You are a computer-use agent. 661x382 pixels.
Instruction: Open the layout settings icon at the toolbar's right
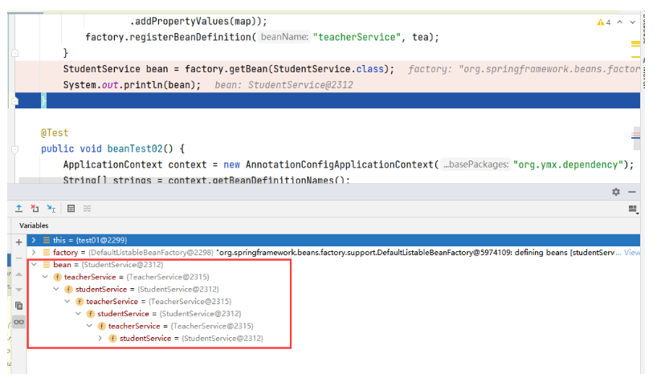[x=633, y=209]
